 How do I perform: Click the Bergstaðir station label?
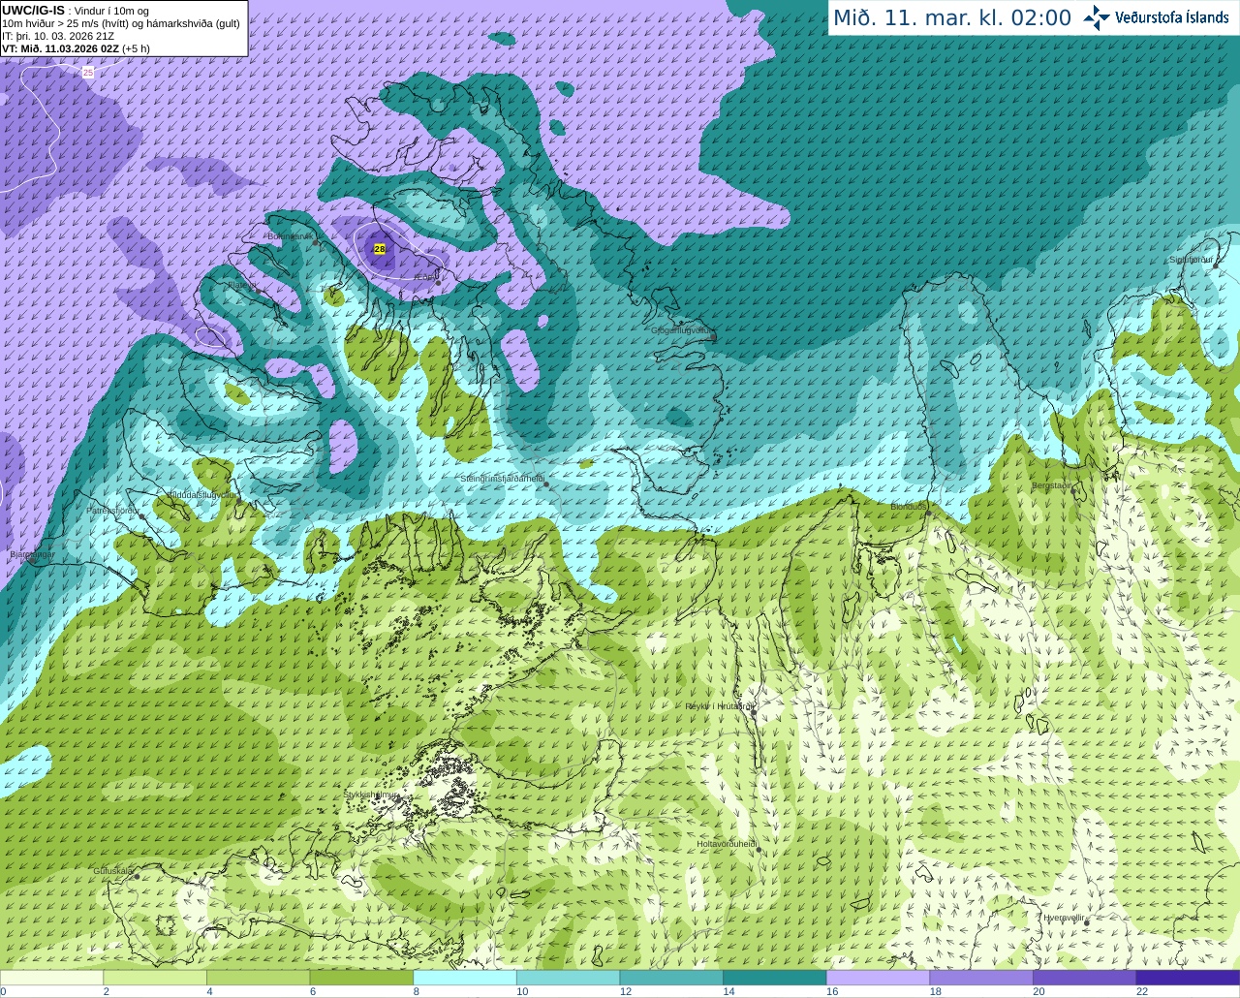click(x=1052, y=485)
